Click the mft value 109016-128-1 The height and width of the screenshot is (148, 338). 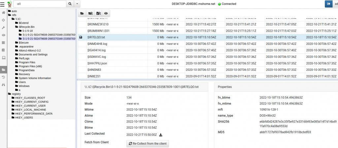[x=269, y=109]
